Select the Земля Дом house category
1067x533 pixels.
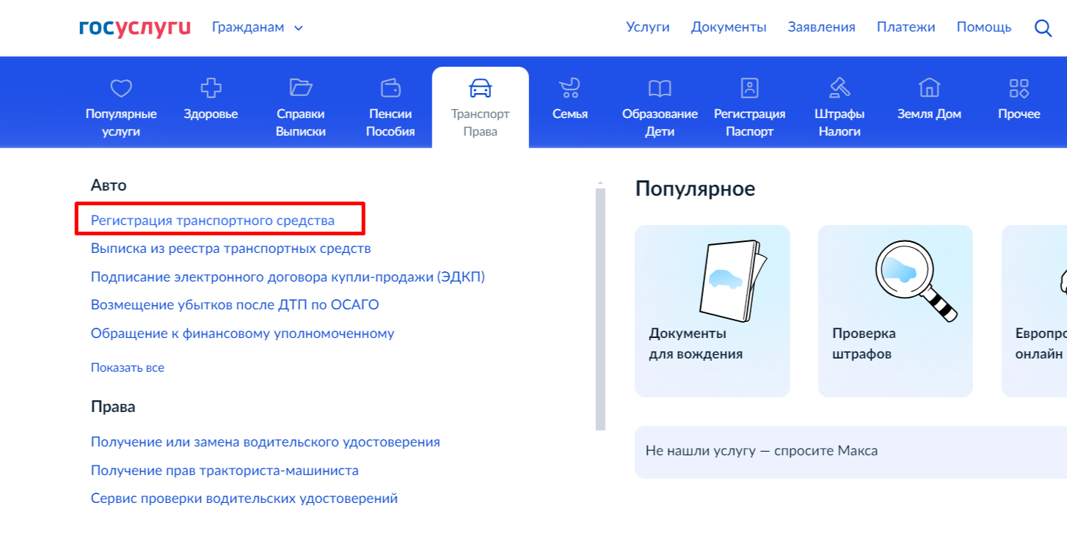point(929,99)
